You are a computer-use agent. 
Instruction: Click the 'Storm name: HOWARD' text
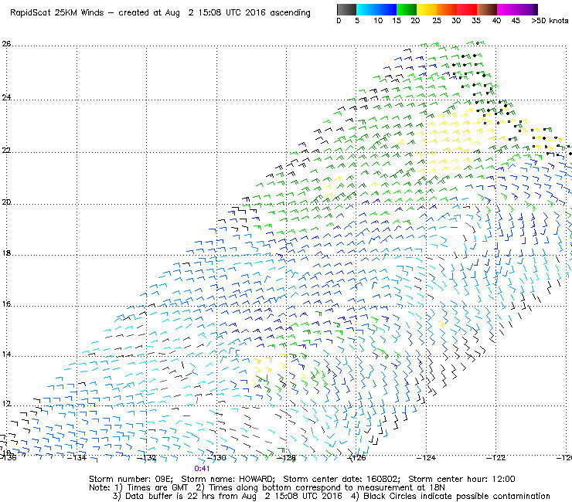coord(228,479)
